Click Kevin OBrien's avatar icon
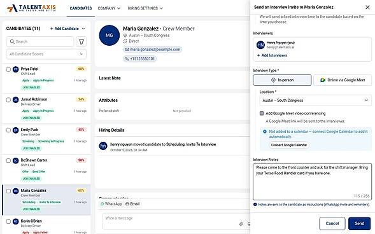This screenshot has height=234, width=375. pos(15,221)
